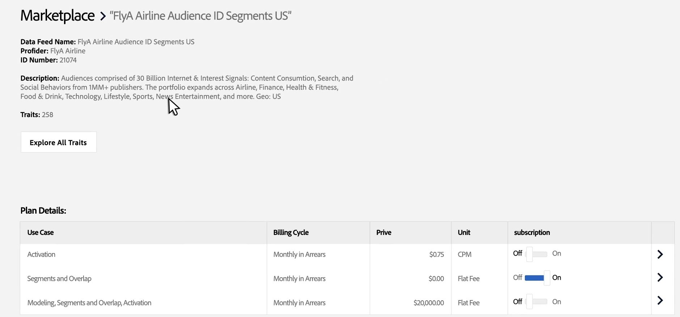The image size is (680, 317).
Task: Click the Explore All Traits button
Action: coord(59,142)
